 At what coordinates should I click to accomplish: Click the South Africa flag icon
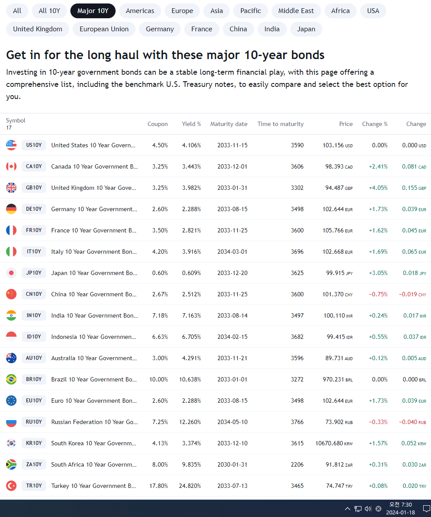11,464
